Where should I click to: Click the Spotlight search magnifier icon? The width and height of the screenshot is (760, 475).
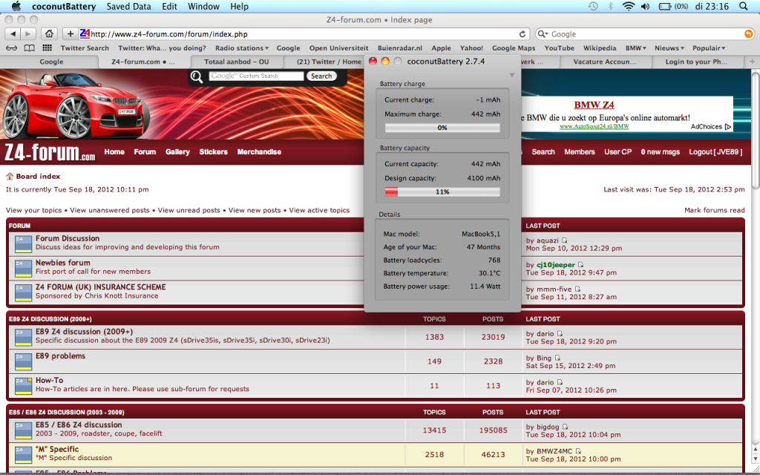tap(744, 6)
